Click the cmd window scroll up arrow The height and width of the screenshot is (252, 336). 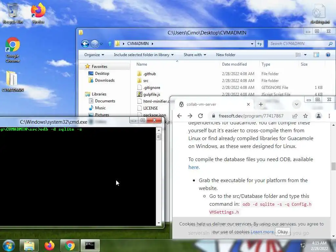pyautogui.click(x=159, y=130)
